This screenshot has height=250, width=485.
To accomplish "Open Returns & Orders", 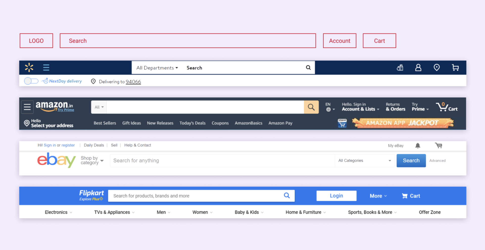I will (x=396, y=107).
